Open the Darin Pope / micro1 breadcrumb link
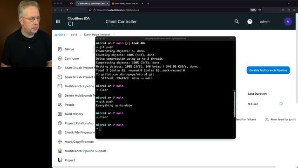 point(97,35)
